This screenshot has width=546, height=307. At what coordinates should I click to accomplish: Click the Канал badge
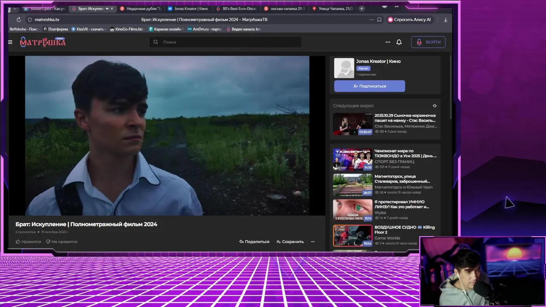click(363, 68)
